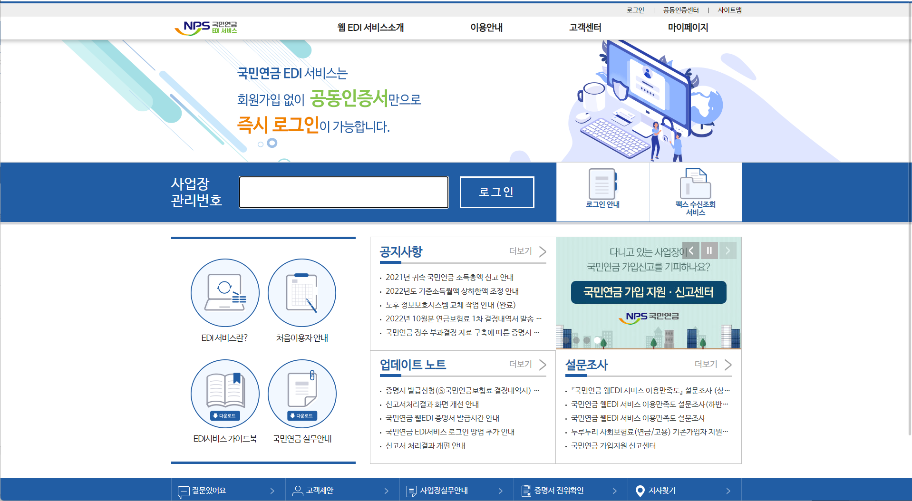Open the 로그인 안내 document icon
Screen dimensions: 912x501
tap(602, 184)
